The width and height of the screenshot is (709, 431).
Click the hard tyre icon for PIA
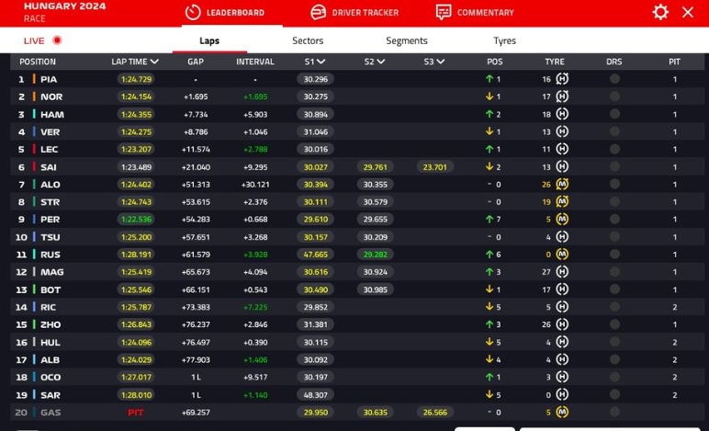click(562, 79)
